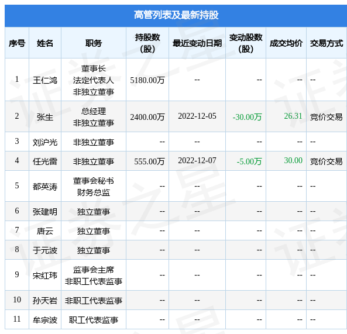Screen dimensions: 347x334
Task: Click the 变动股数(股) column header
Action: [x=246, y=43]
